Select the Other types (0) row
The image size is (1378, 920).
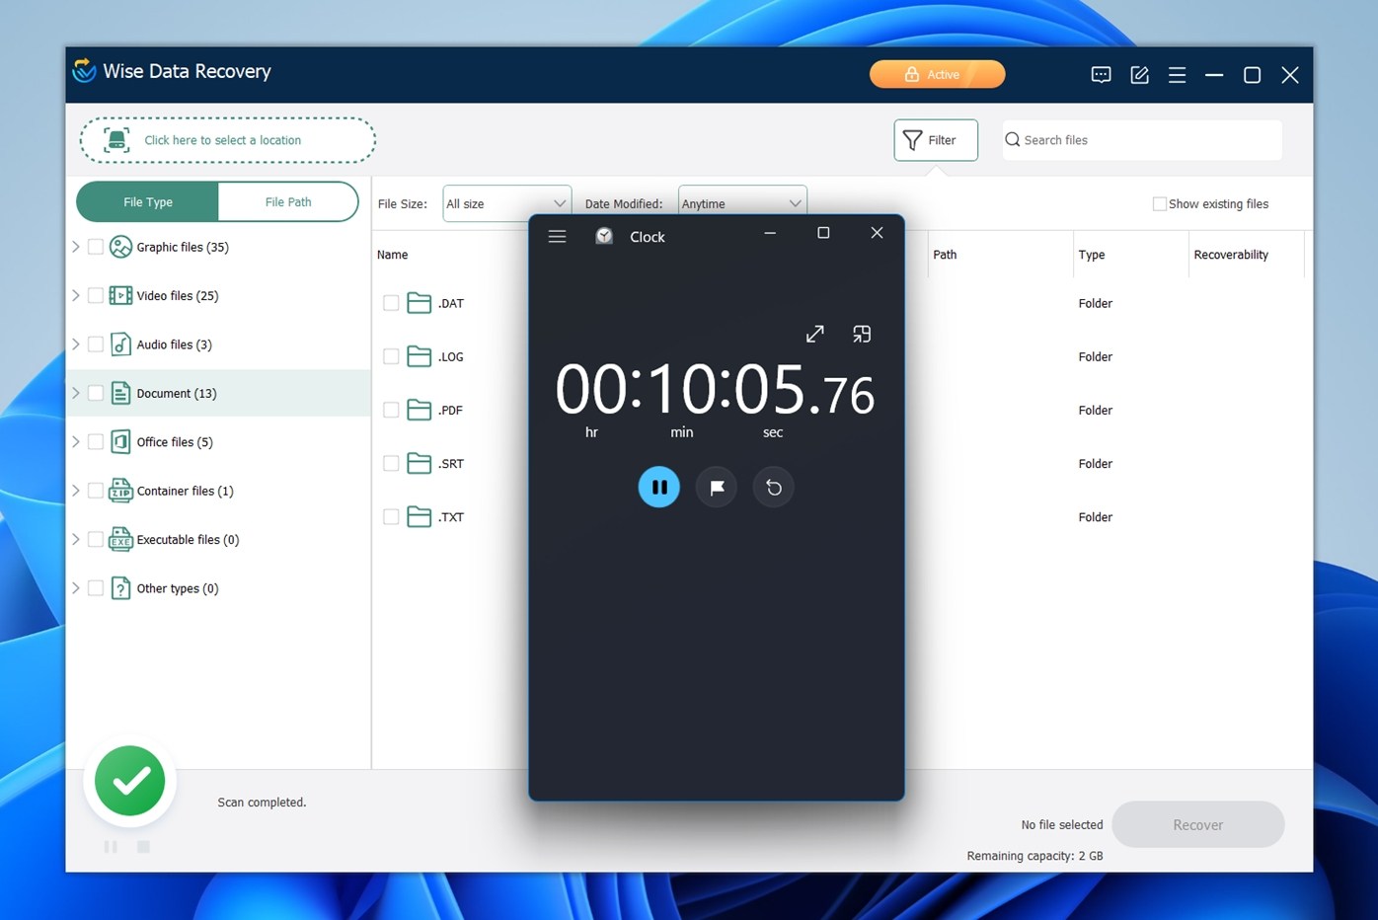[x=218, y=588]
